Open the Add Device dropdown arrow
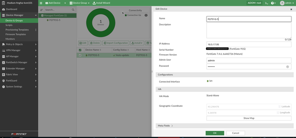296x138 pixels. click(x=65, y=3)
